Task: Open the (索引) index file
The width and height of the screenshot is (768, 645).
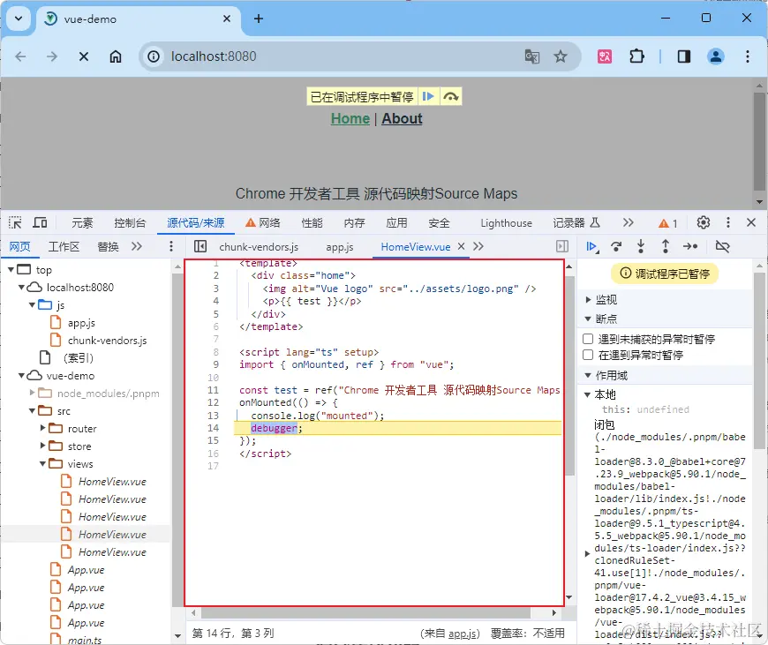Action: (x=78, y=358)
